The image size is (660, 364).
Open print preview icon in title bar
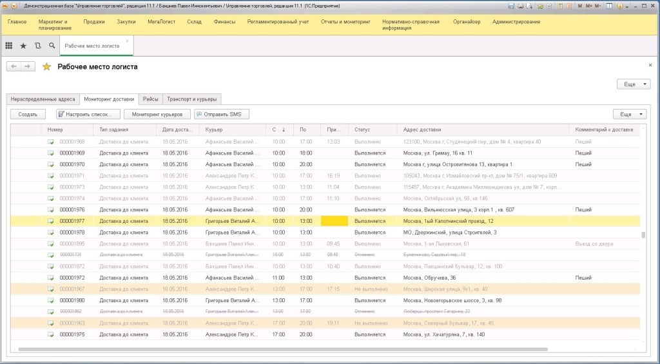coord(529,6)
